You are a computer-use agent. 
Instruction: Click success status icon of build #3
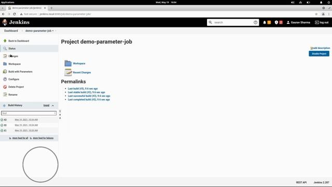(x=2, y=120)
